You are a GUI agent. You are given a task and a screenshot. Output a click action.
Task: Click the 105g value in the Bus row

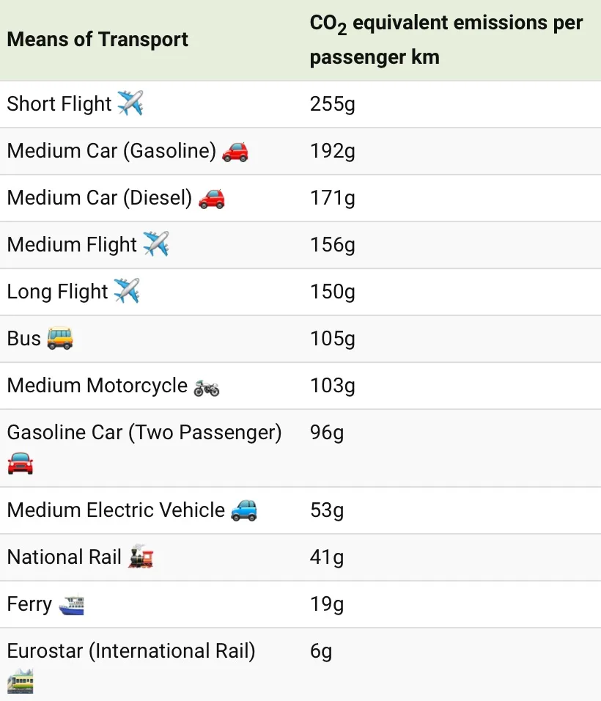(333, 339)
